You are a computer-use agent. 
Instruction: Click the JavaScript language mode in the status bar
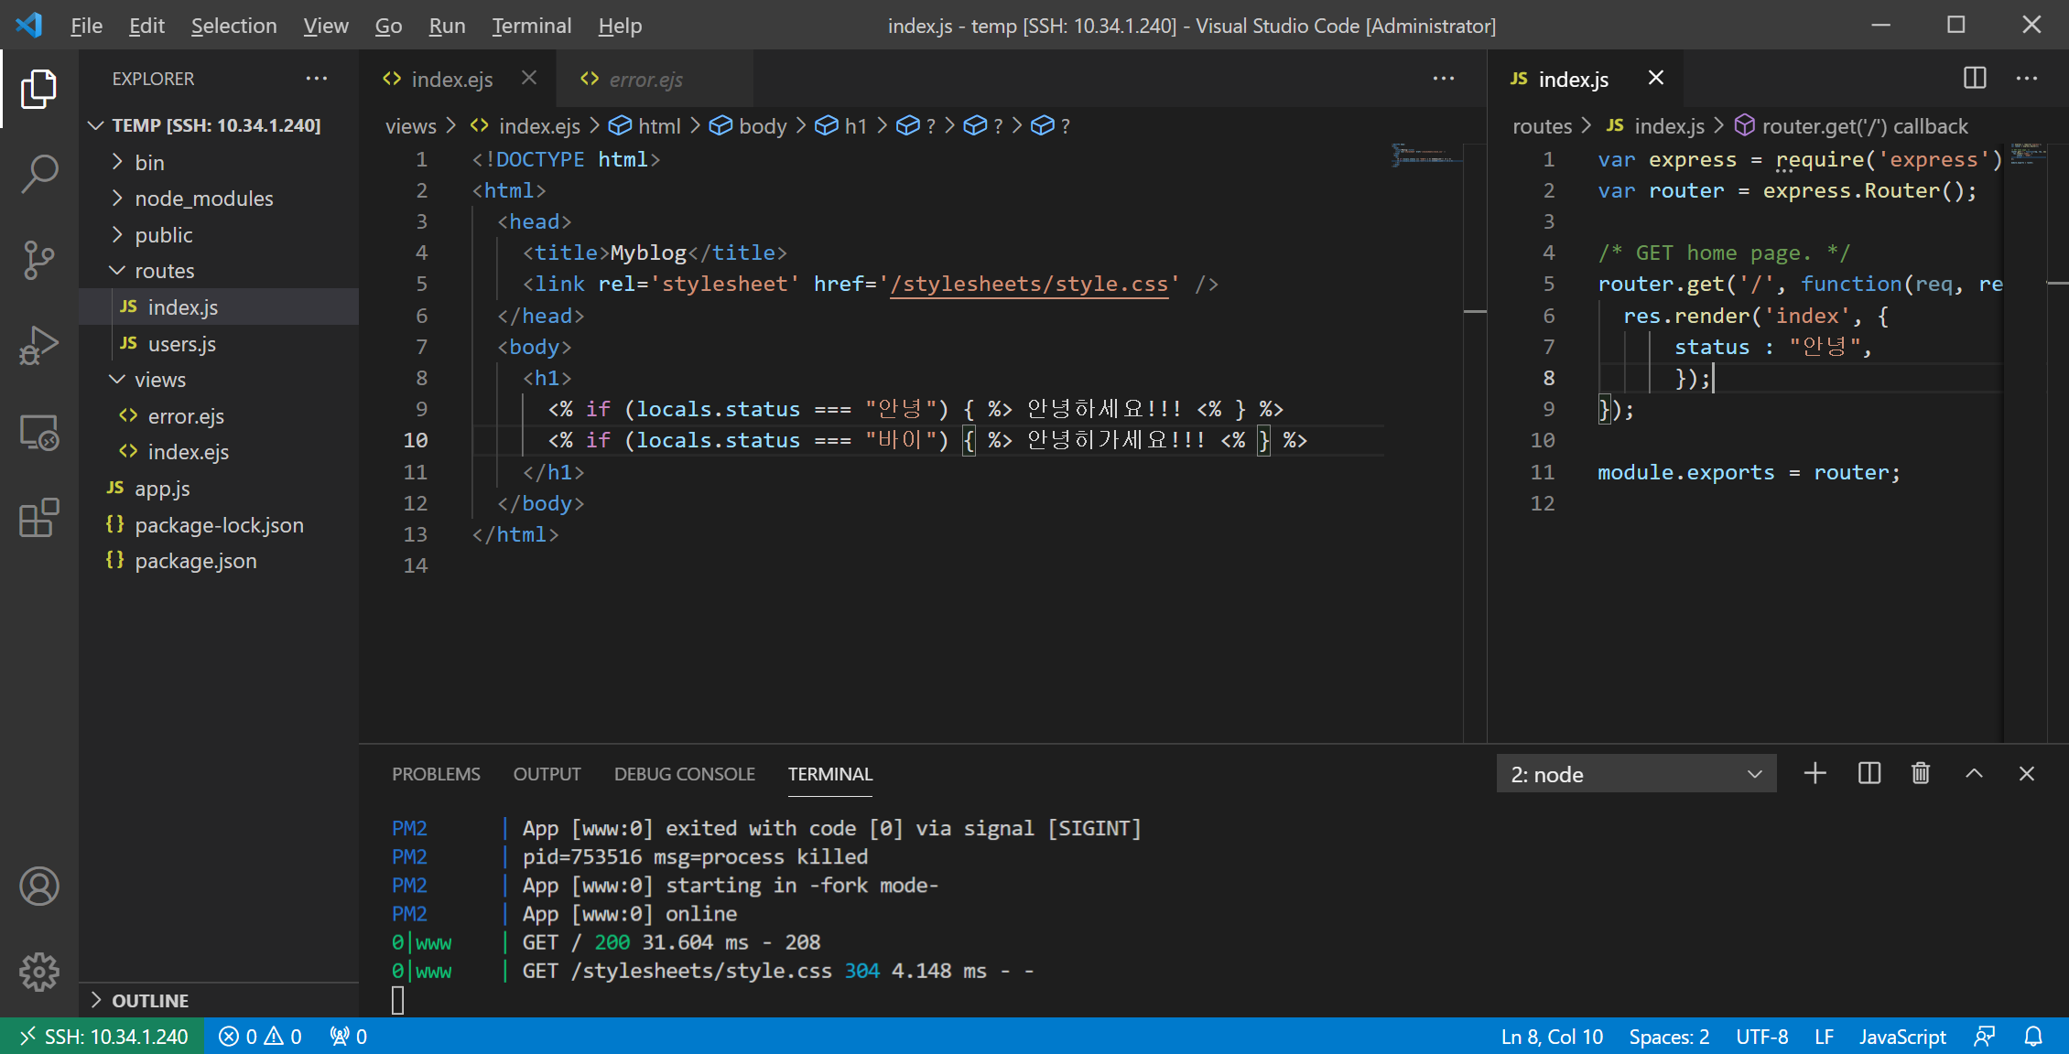pyautogui.click(x=1901, y=1037)
